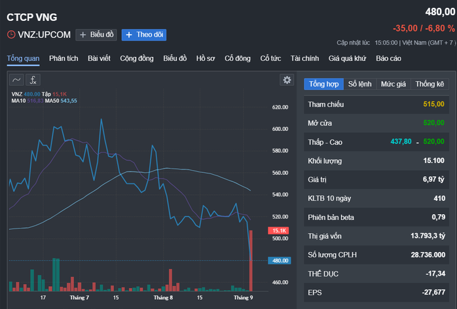Viewport: 457px width, 309px height.
Task: Open the Bài viết tab
Action: pos(99,59)
